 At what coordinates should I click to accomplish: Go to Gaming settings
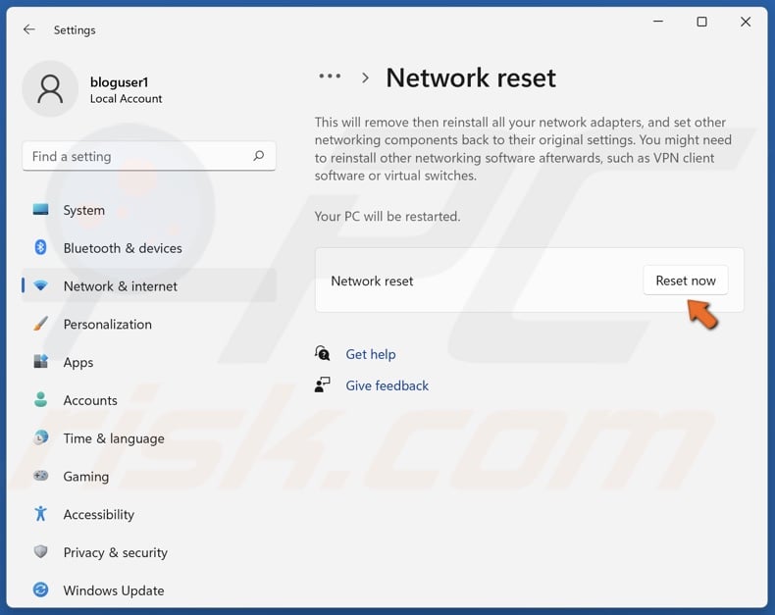point(149,477)
